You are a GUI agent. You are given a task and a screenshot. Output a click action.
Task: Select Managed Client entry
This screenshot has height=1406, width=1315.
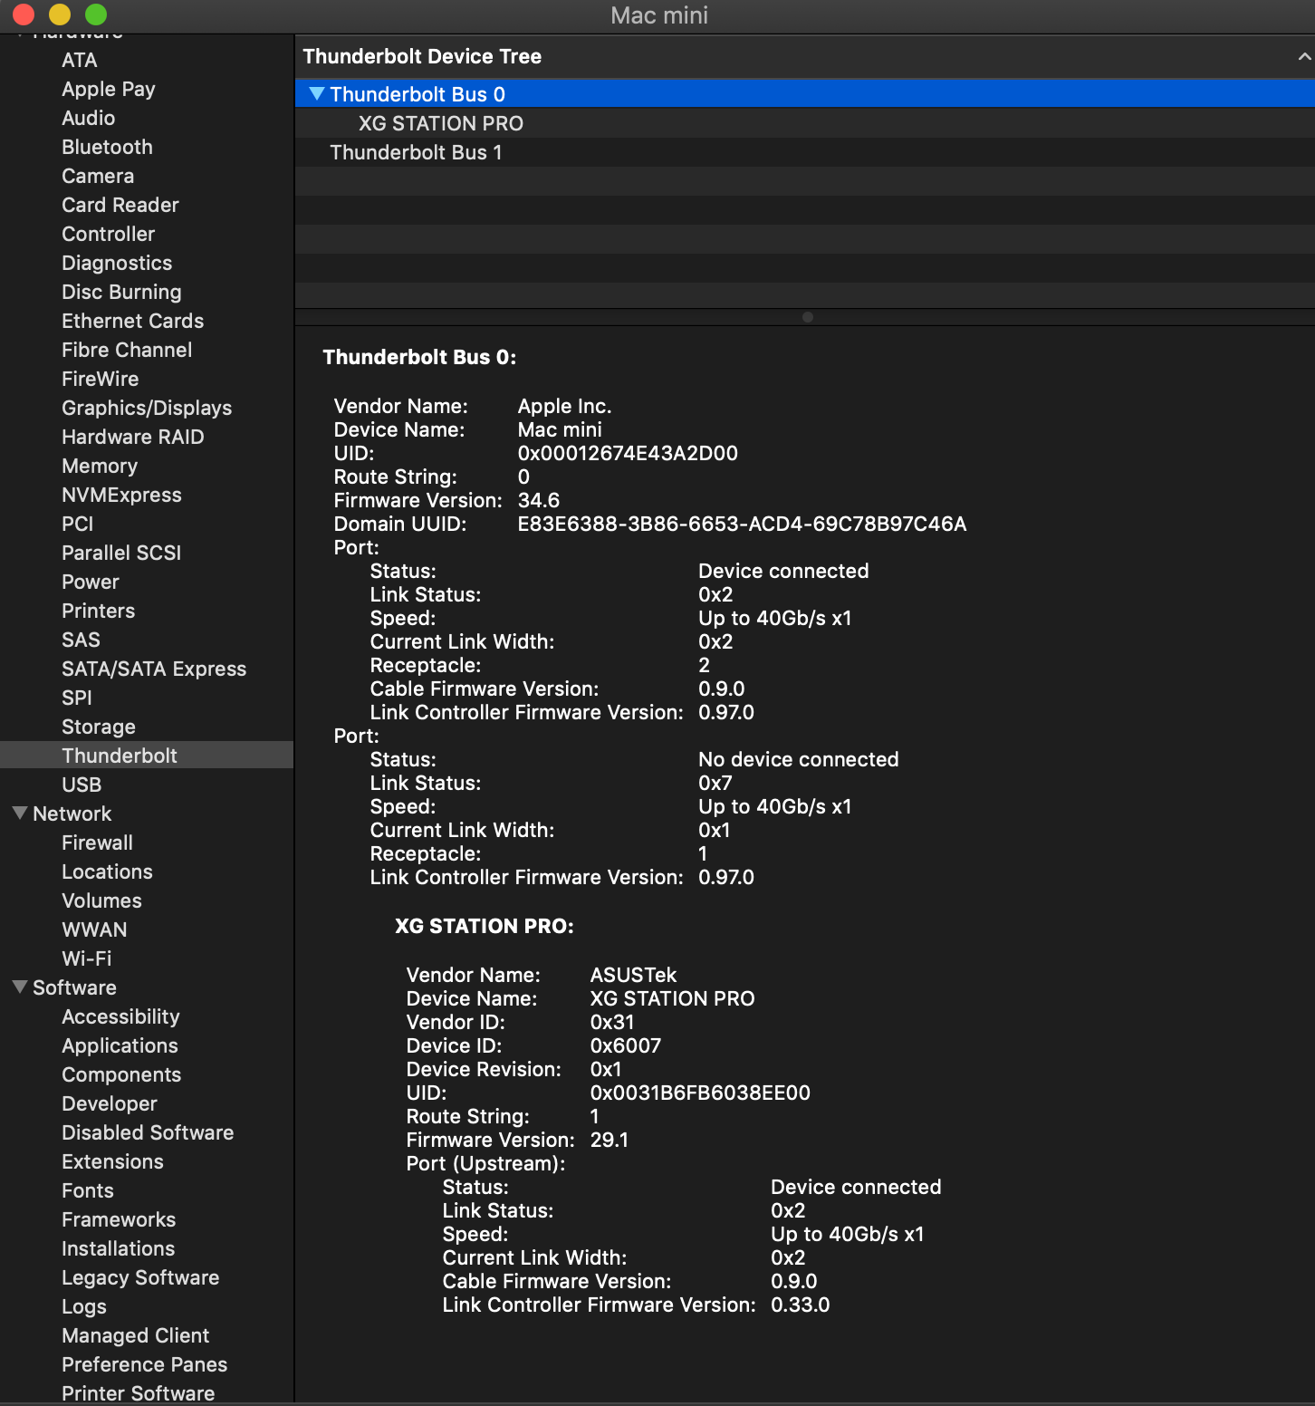tap(135, 1335)
